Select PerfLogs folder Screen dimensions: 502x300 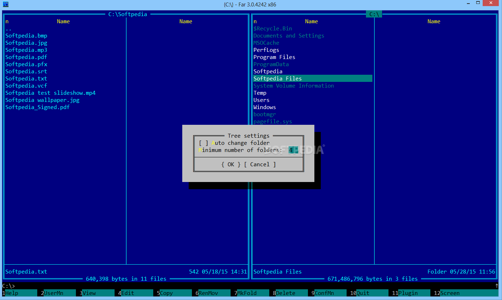266,50
